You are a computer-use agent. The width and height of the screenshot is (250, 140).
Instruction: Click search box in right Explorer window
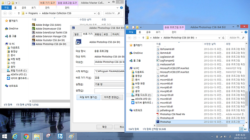(237, 38)
